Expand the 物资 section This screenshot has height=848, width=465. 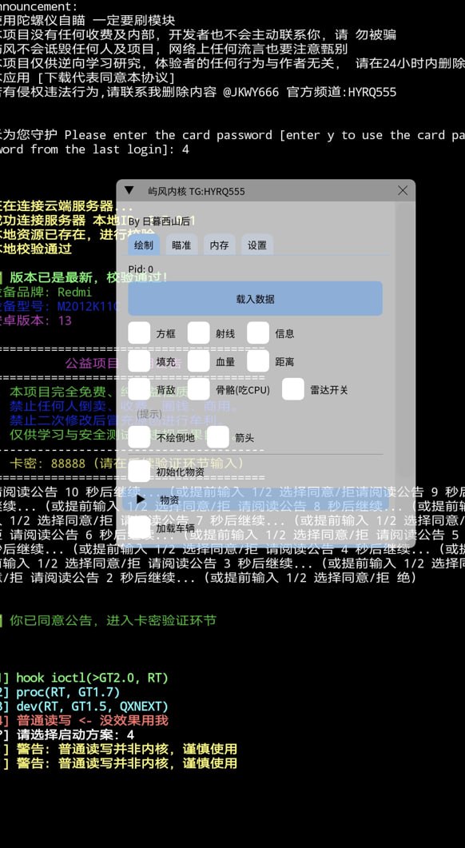255,500
